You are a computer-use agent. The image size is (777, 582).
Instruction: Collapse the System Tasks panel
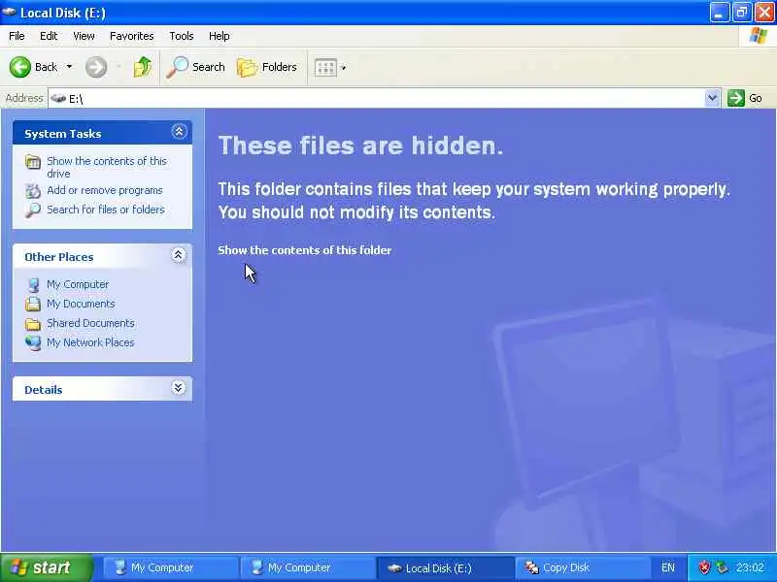179,132
